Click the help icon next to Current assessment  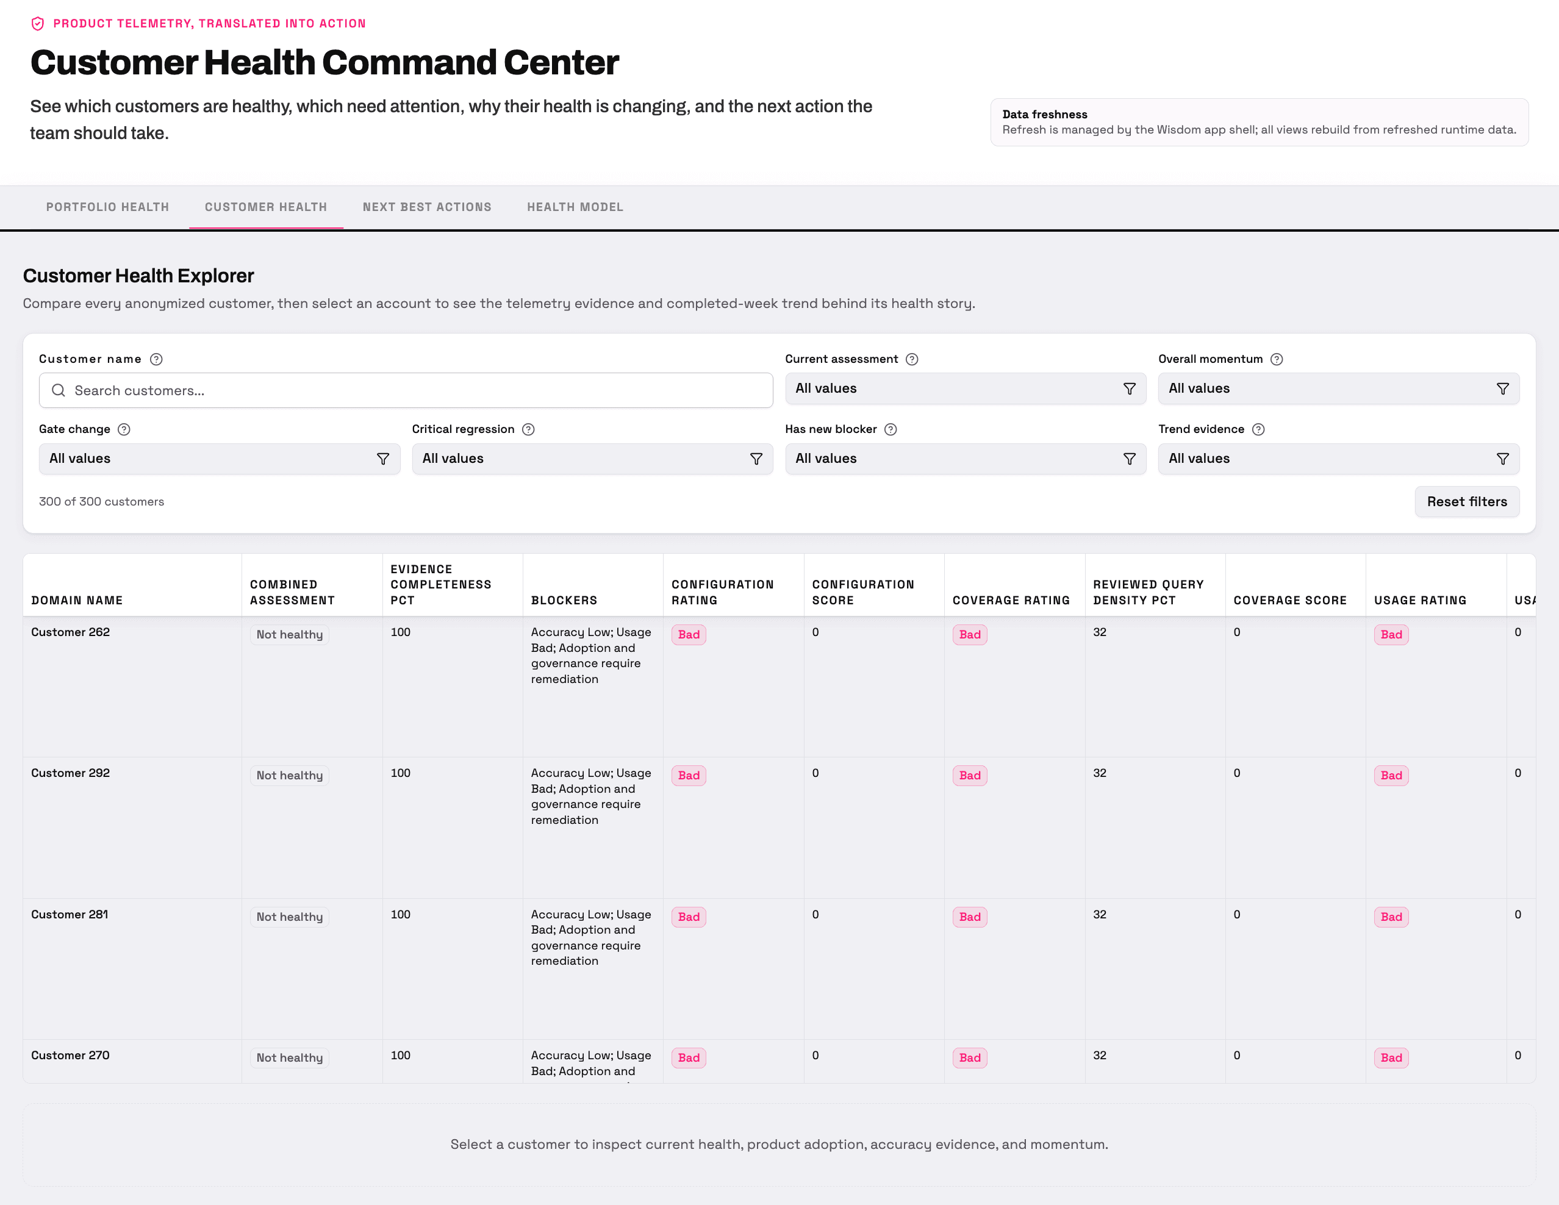point(912,359)
